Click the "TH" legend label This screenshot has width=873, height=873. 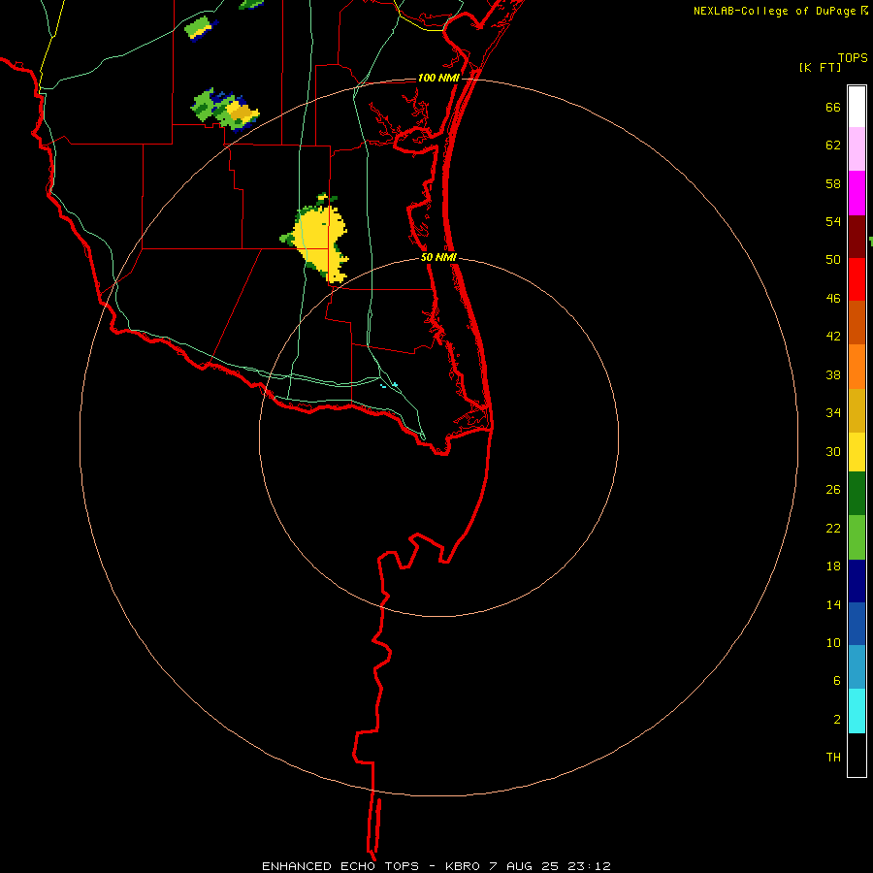click(833, 758)
